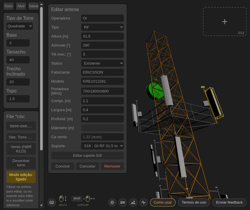Click the sidebar scrollbar down arrow
Screen dimensions: 250x210
point(41,206)
